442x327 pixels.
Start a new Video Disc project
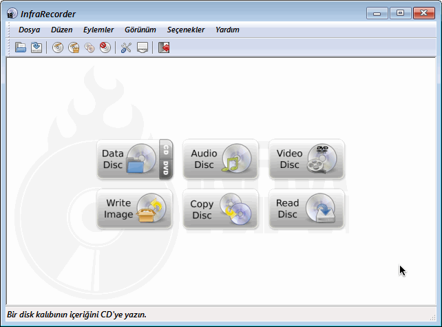(306, 159)
